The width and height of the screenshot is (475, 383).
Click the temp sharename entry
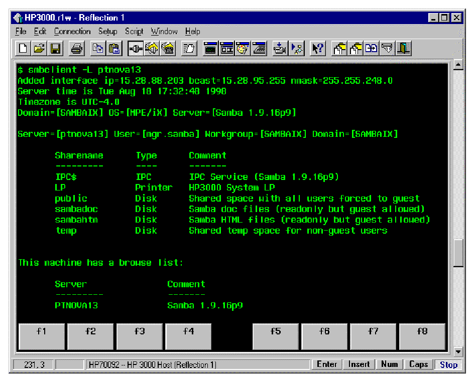pos(66,231)
